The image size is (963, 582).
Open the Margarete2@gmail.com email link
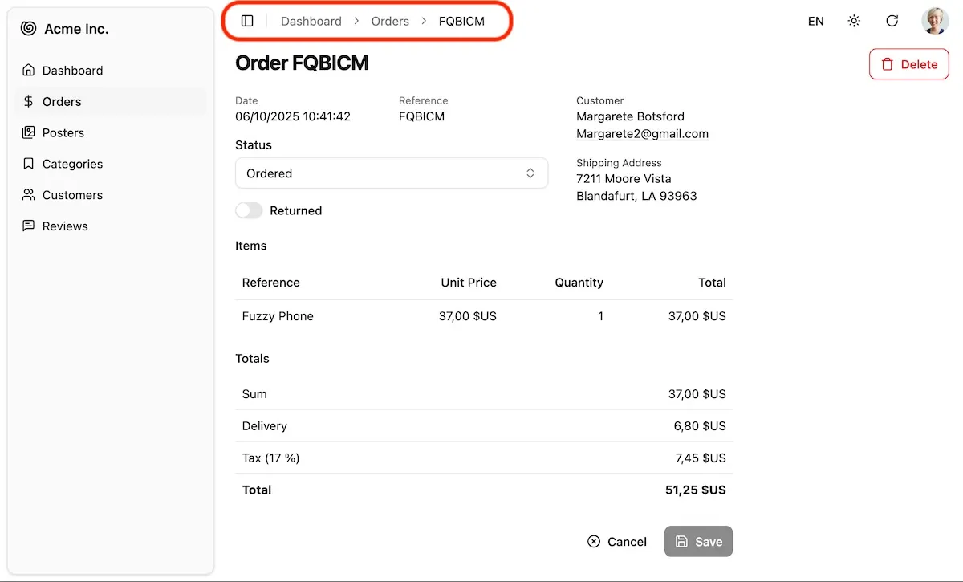pyautogui.click(x=642, y=134)
